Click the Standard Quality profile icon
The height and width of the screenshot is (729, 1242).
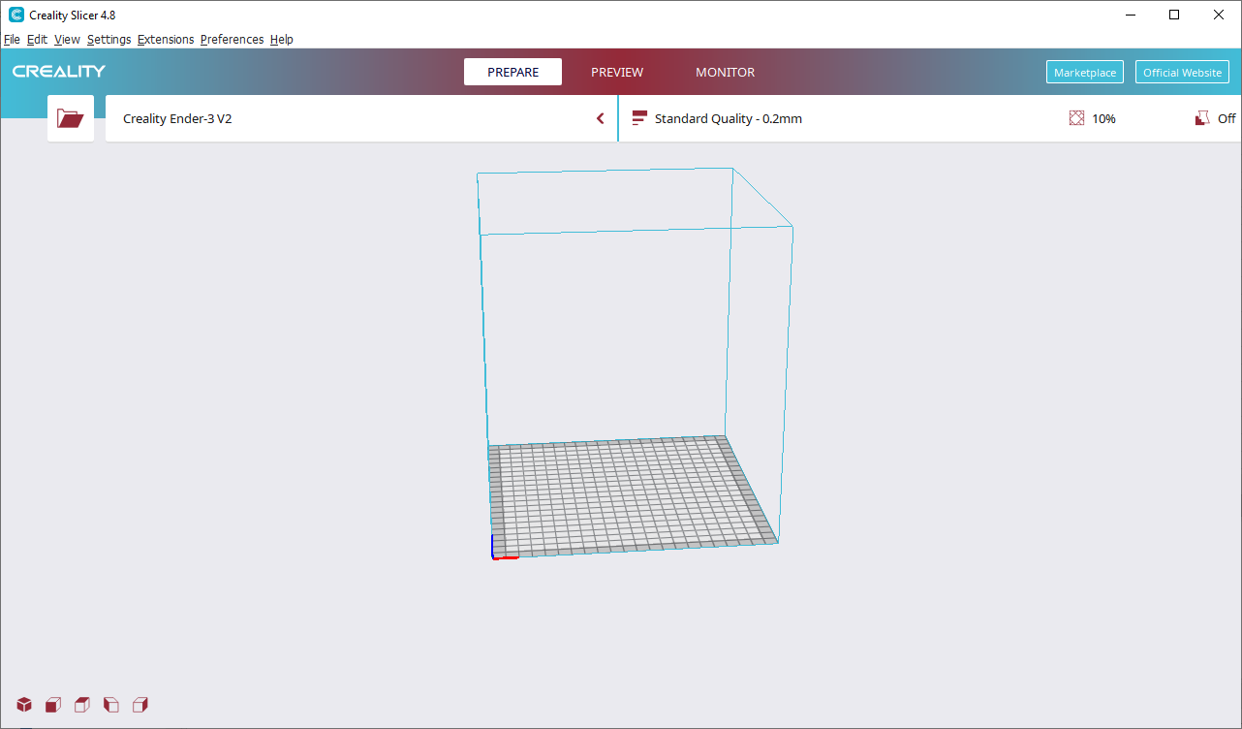639,118
